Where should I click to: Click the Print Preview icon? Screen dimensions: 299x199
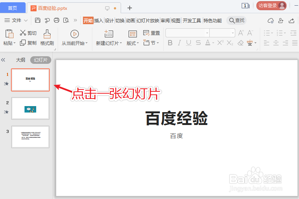pyautogui.click(x=66, y=20)
